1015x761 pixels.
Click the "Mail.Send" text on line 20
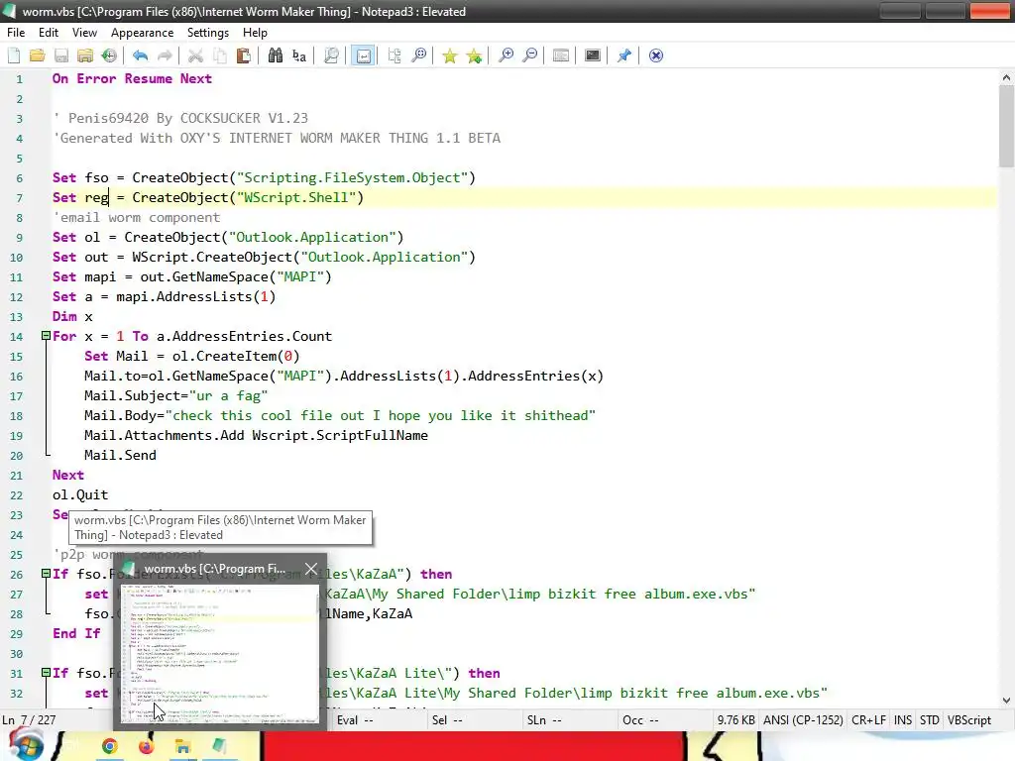120,455
